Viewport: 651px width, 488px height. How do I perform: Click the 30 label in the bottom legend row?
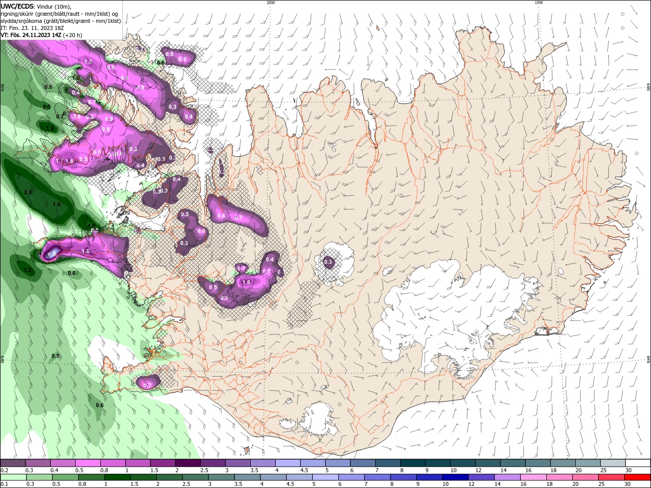627,484
